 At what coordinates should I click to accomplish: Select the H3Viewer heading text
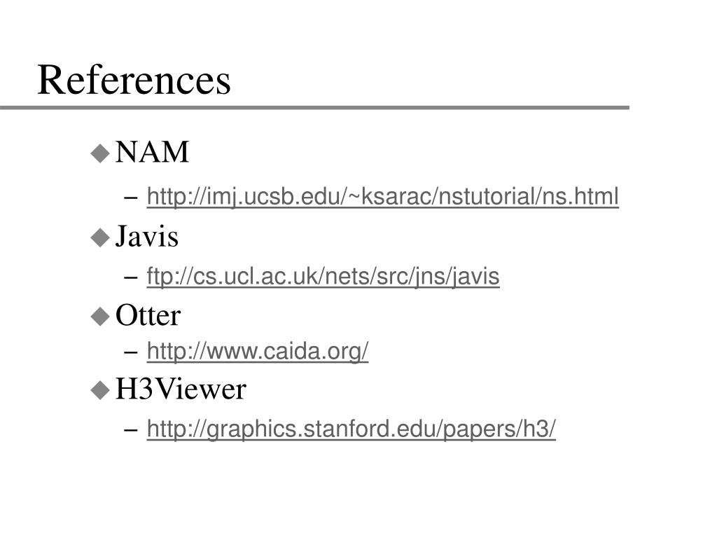[181, 389]
